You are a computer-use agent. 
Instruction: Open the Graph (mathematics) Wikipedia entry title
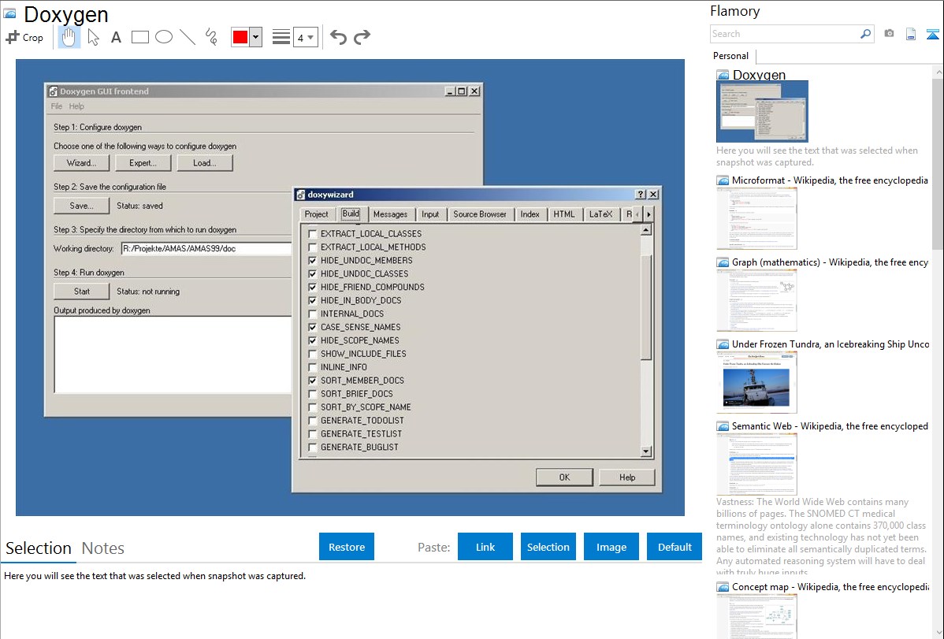(x=830, y=262)
